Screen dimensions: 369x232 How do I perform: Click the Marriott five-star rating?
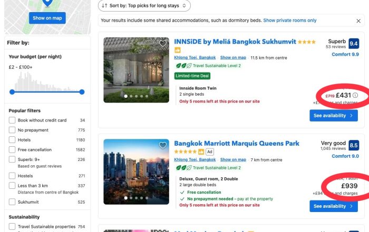click(x=186, y=152)
